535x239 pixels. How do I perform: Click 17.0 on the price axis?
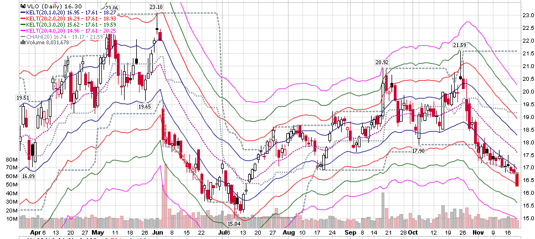(528, 168)
